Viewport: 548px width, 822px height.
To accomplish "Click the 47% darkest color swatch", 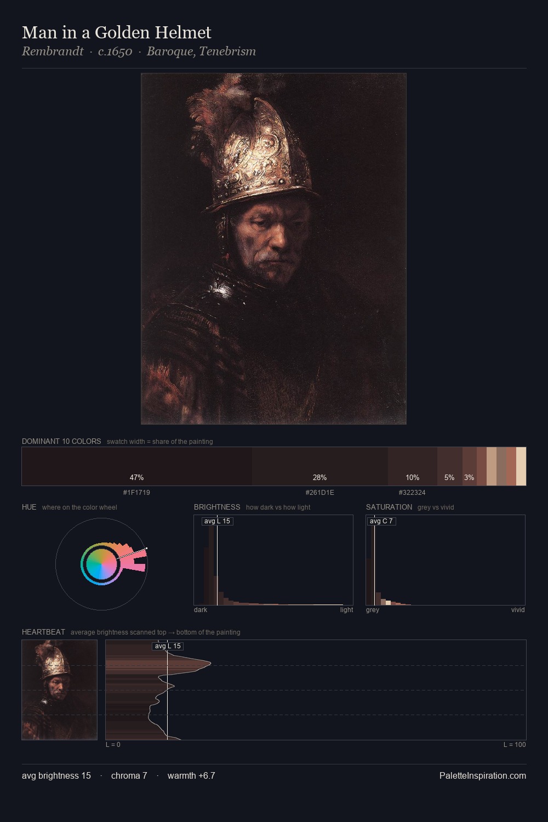I will click(137, 466).
